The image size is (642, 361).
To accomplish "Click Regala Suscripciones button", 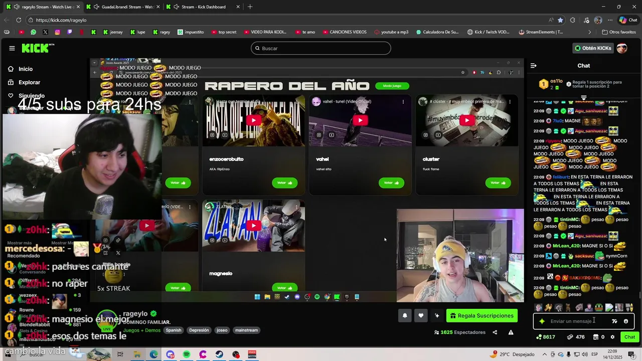I will [x=481, y=315].
